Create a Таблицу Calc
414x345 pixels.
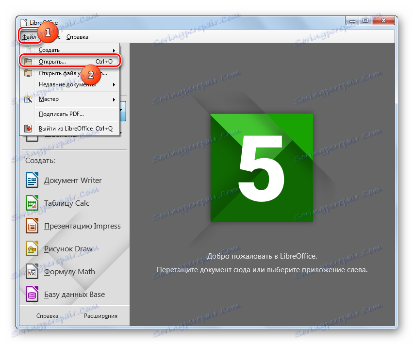66,203
